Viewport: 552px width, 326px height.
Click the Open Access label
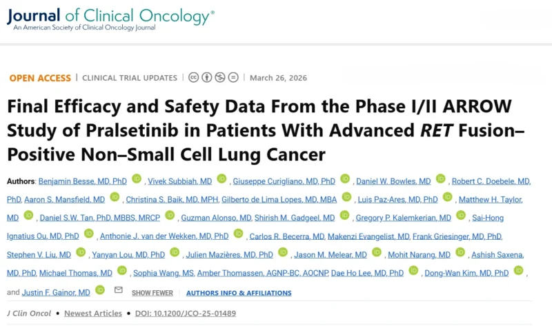pyautogui.click(x=40, y=78)
